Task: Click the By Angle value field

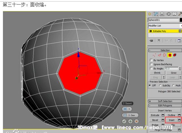Action: tap(171, 69)
